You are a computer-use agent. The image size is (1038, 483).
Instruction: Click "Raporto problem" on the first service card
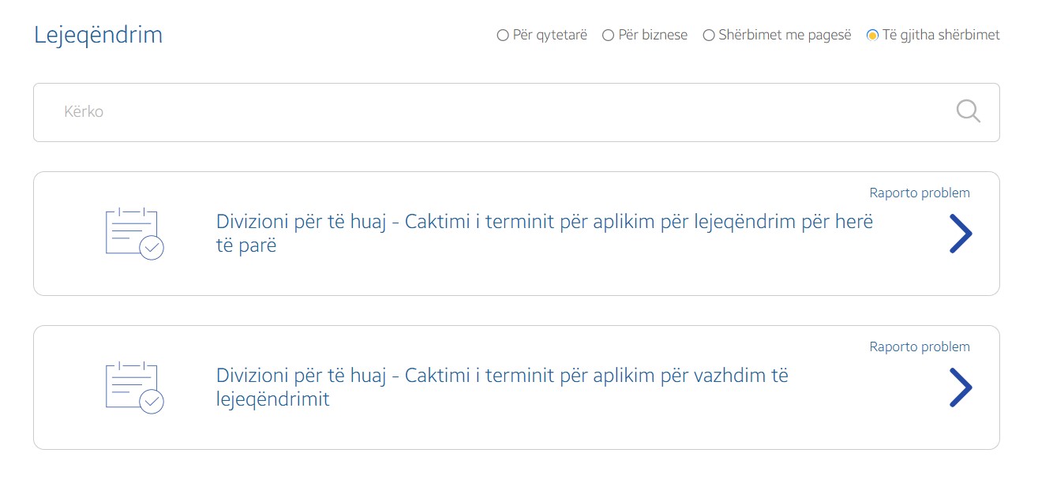coord(920,193)
